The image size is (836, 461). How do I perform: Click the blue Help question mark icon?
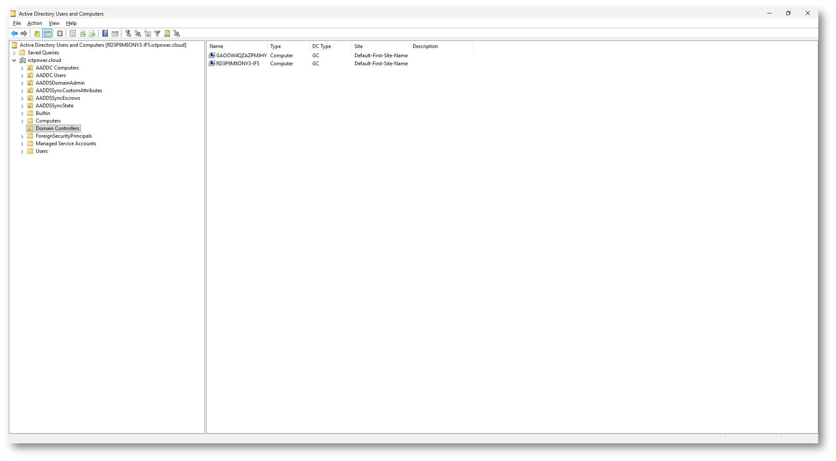pyautogui.click(x=105, y=34)
